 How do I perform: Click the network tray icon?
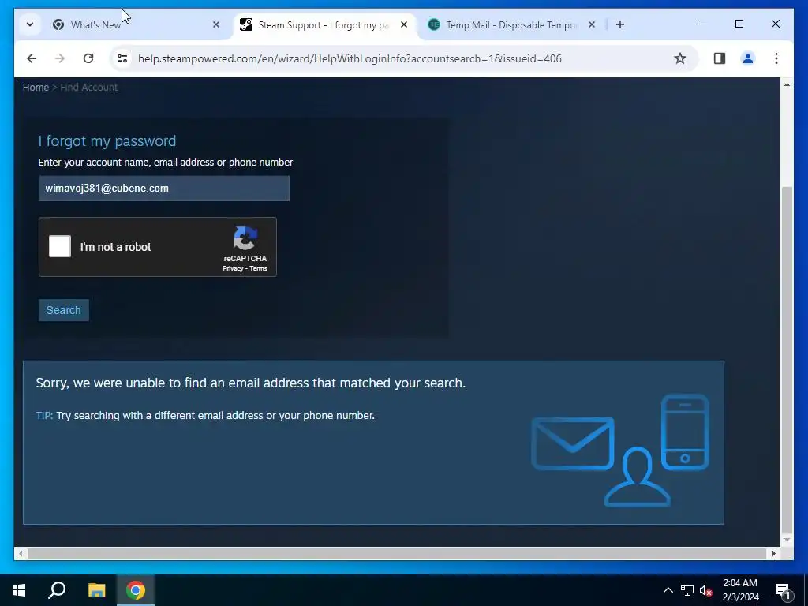pos(687,590)
